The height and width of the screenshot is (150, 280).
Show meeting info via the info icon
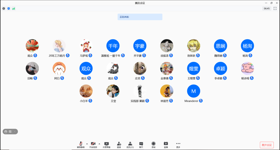click(4, 9)
